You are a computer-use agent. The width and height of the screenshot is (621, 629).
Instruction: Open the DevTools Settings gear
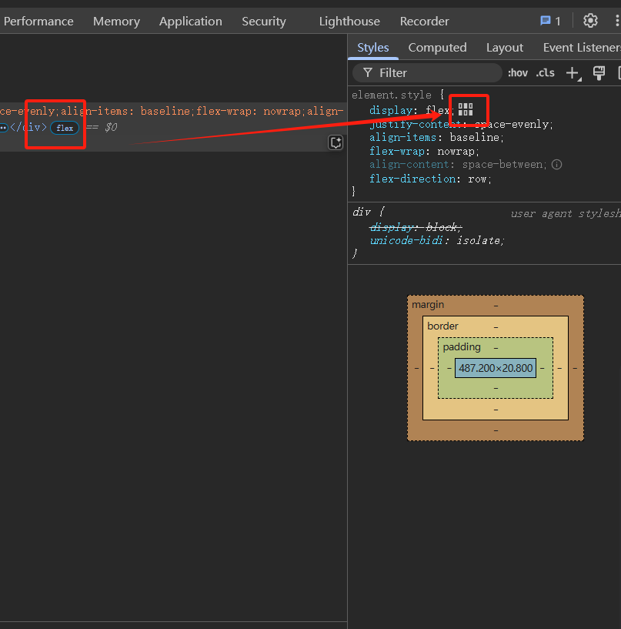[590, 21]
